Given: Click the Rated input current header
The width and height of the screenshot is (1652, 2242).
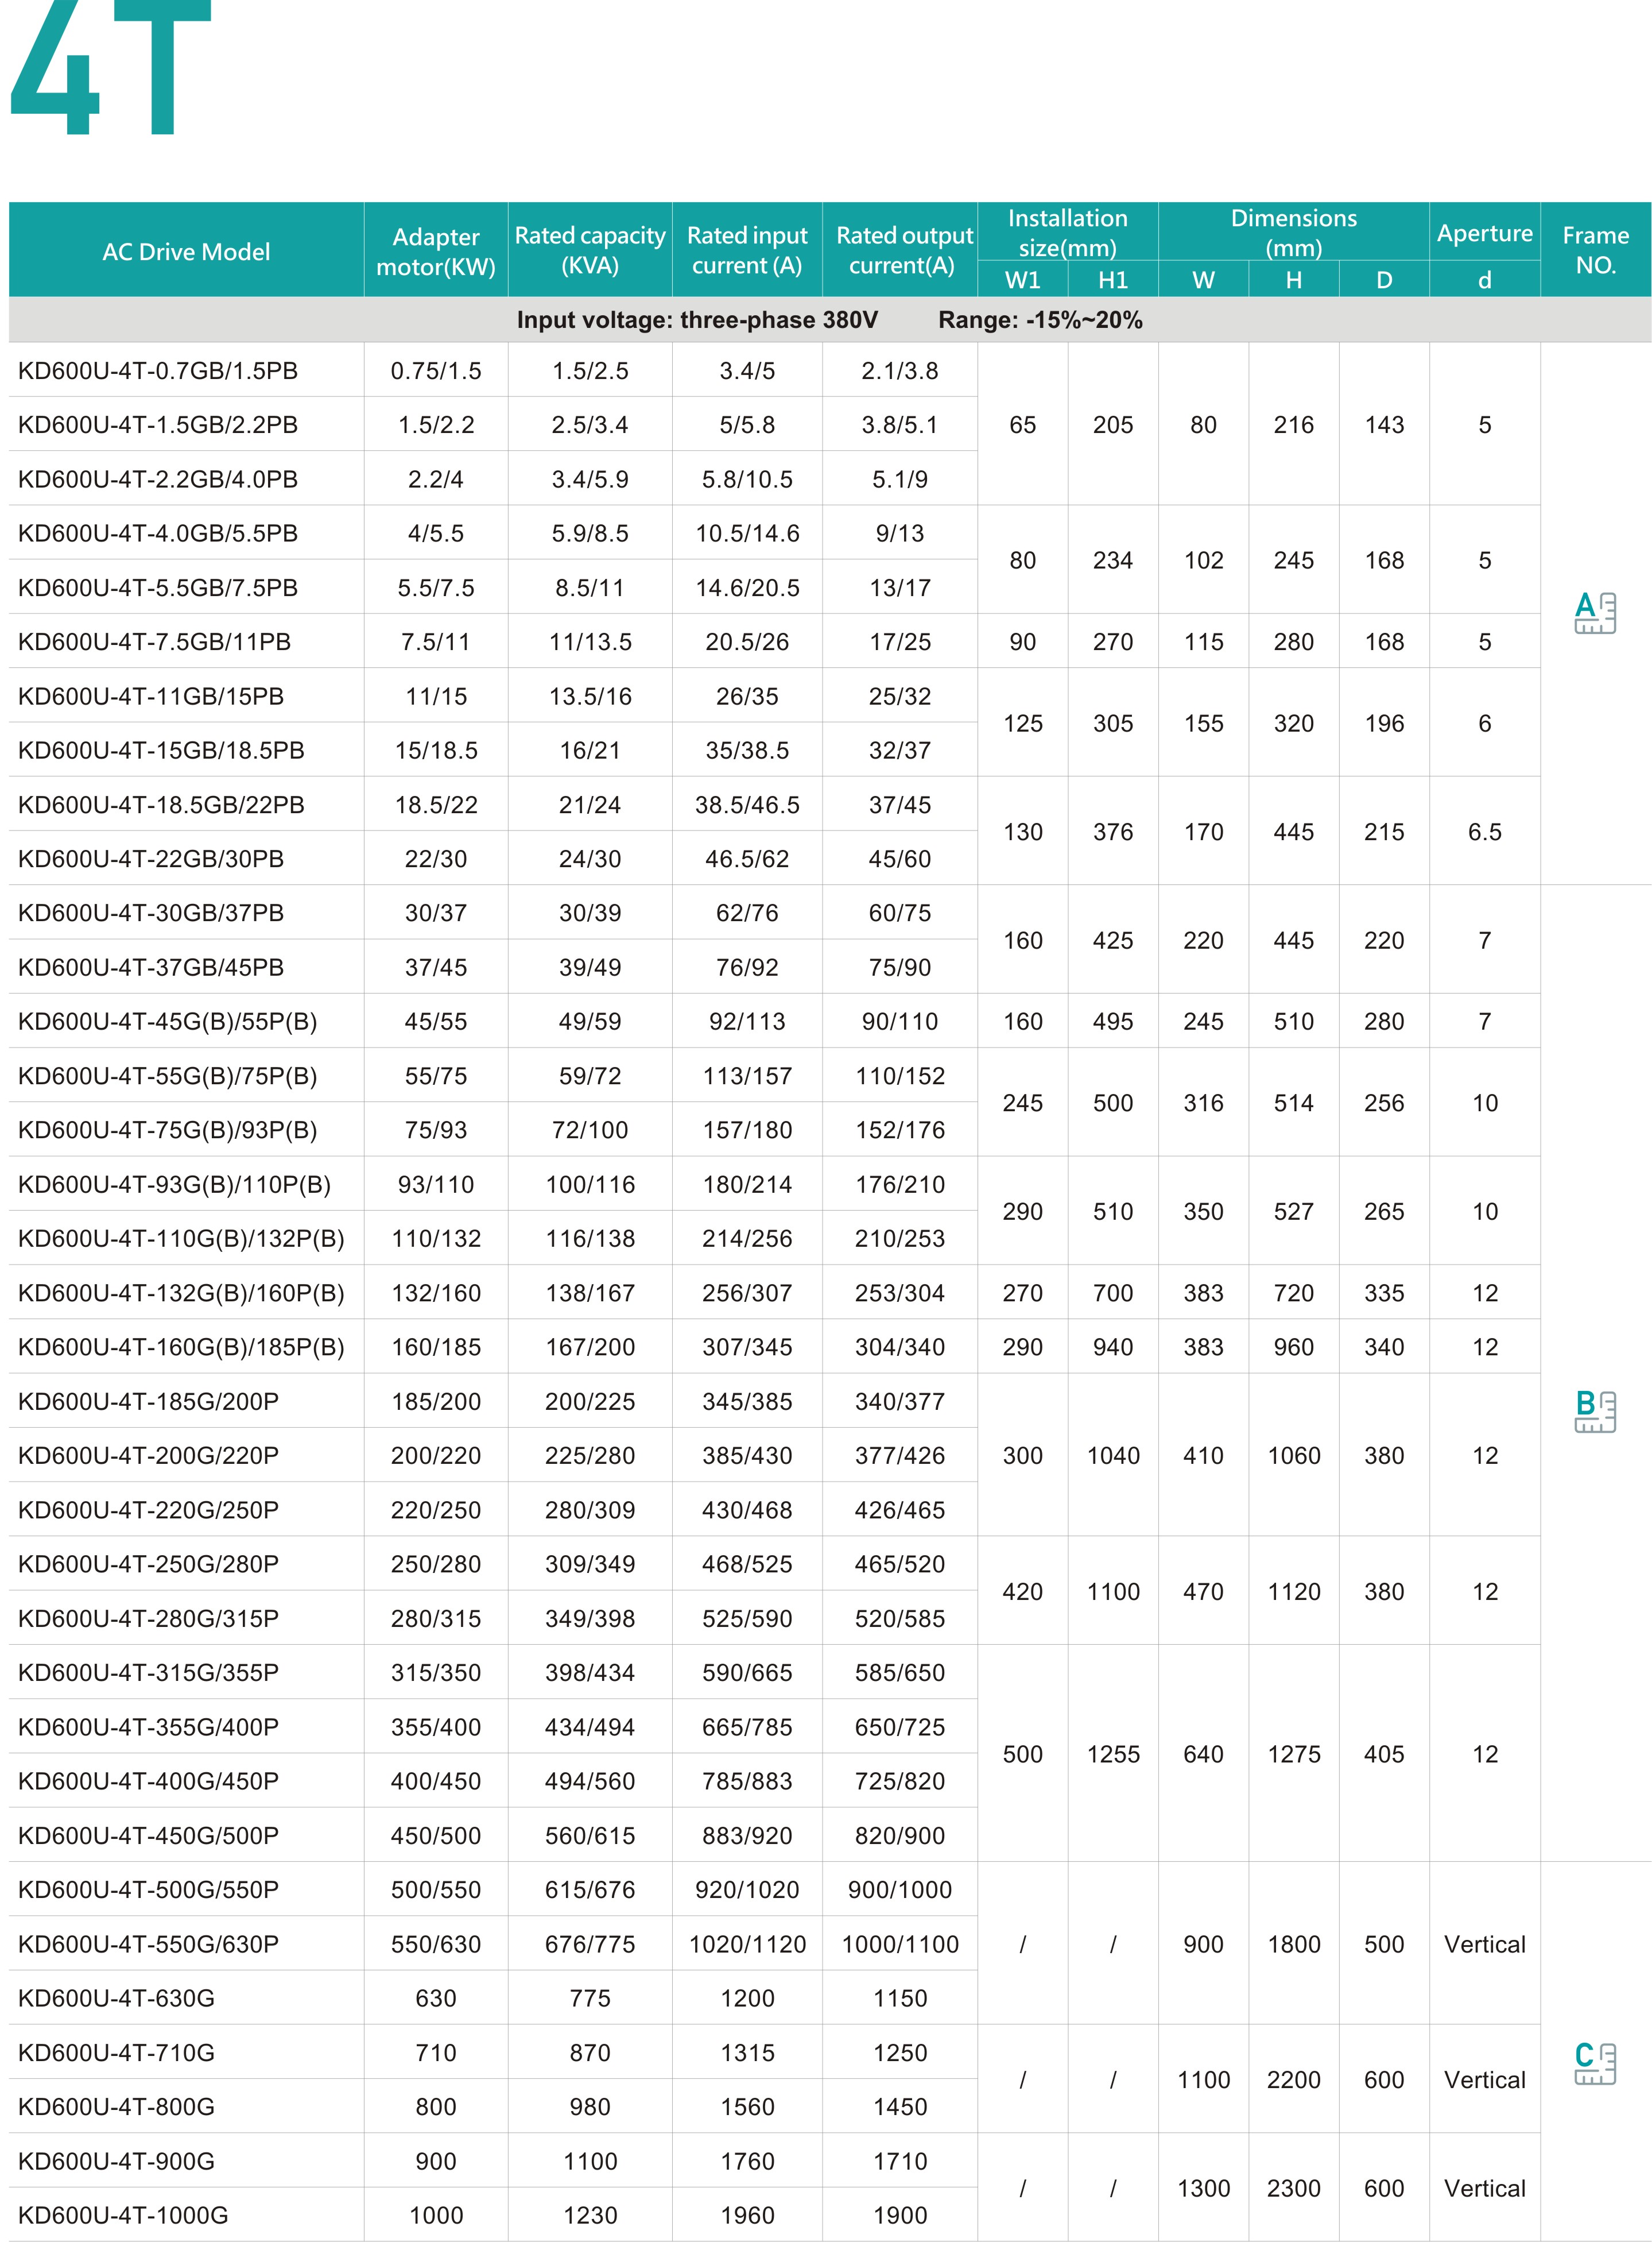Looking at the screenshot, I should point(747,250).
